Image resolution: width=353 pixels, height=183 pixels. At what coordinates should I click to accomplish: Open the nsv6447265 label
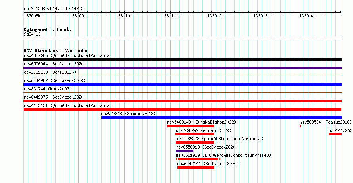[340, 130]
